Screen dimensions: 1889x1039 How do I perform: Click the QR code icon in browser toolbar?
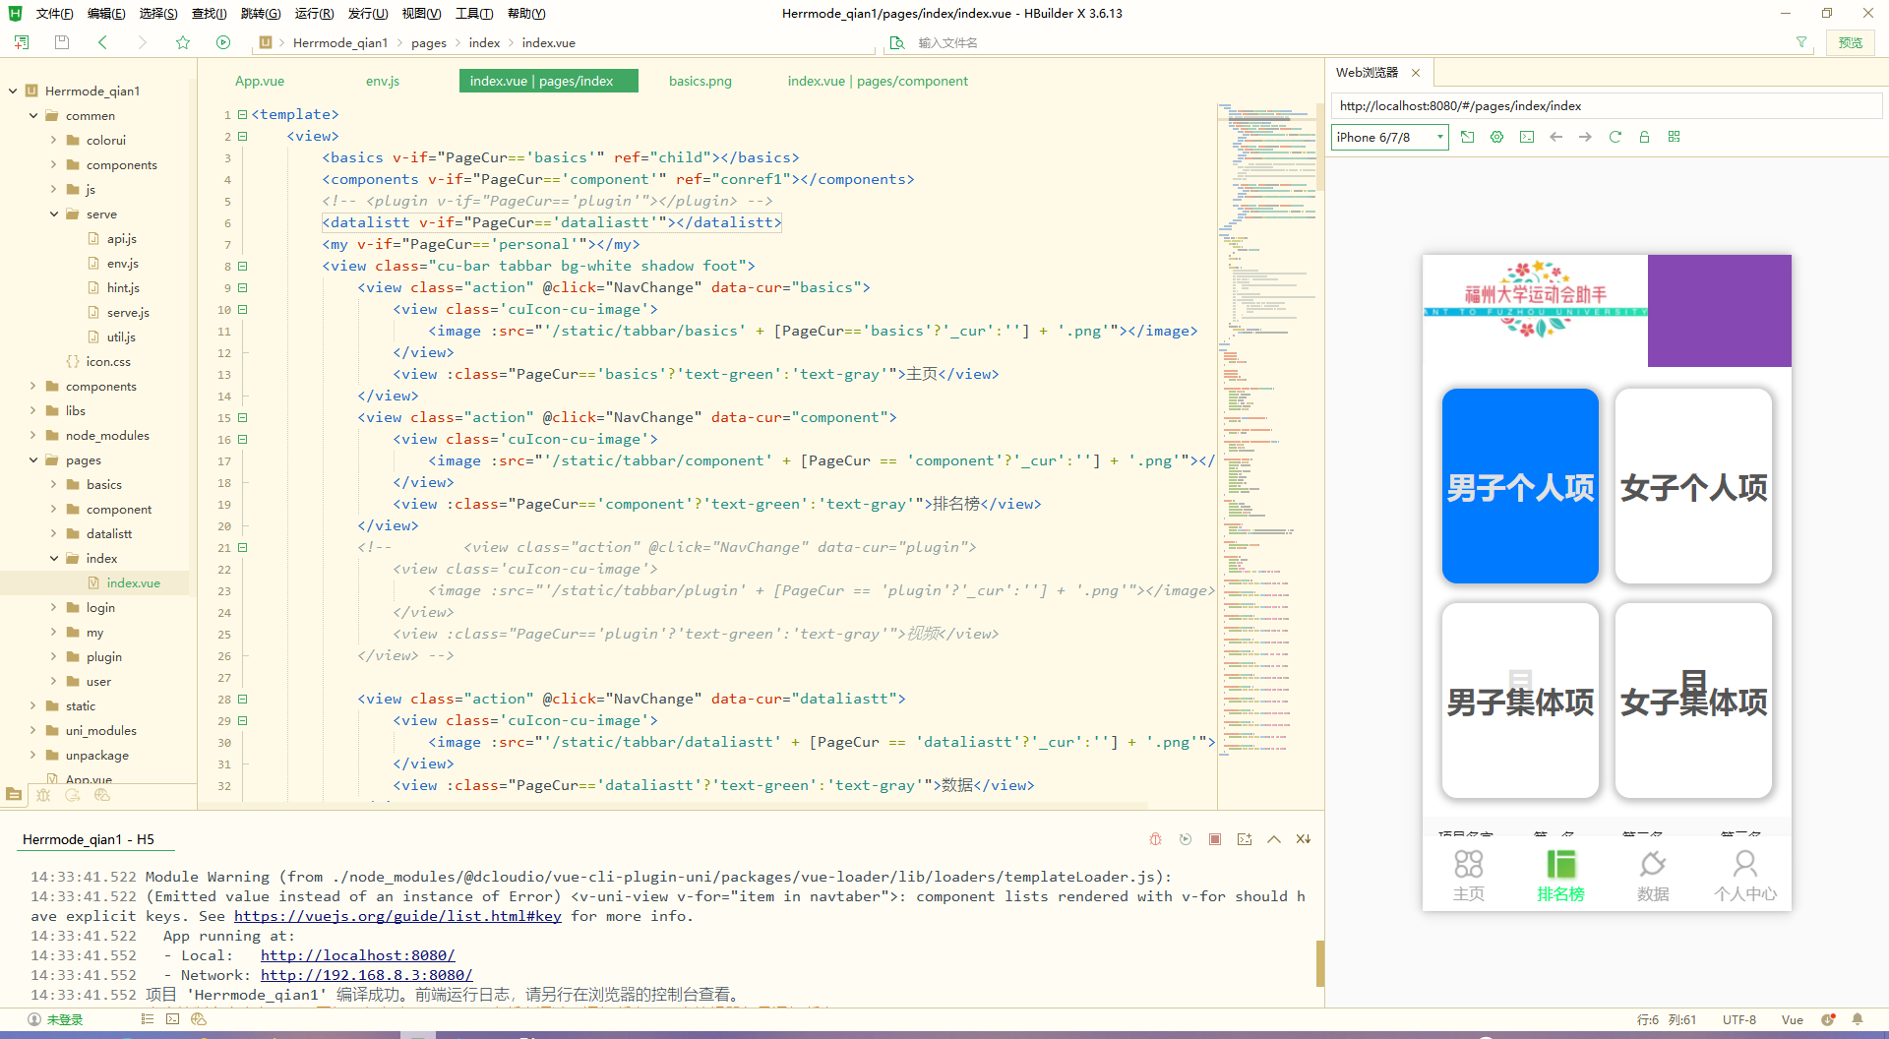pos(1674,137)
